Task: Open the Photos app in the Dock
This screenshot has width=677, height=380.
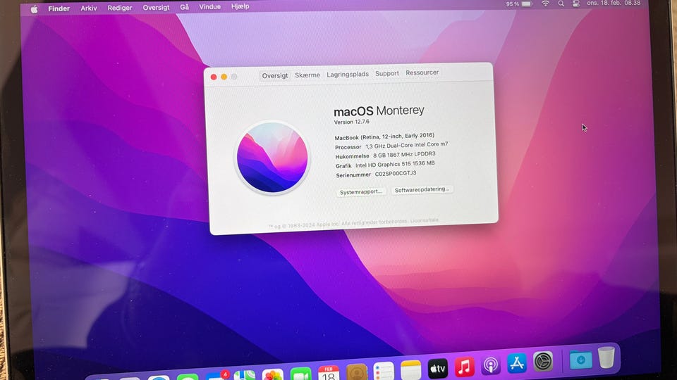Action: click(x=273, y=374)
